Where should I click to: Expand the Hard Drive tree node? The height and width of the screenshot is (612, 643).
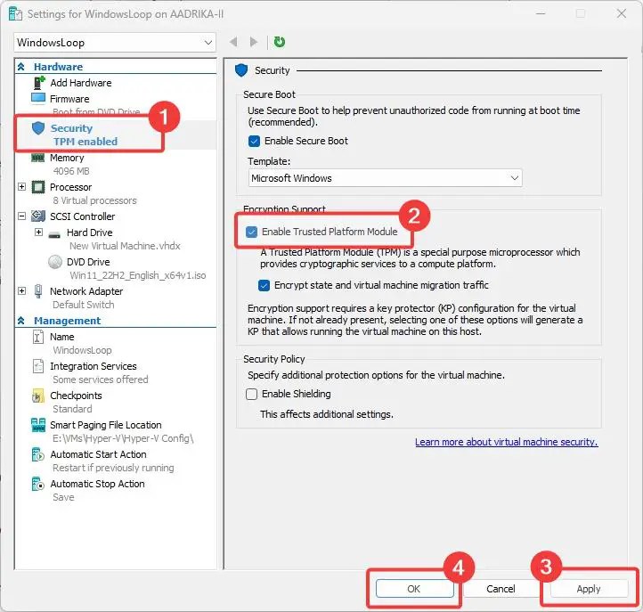38,233
